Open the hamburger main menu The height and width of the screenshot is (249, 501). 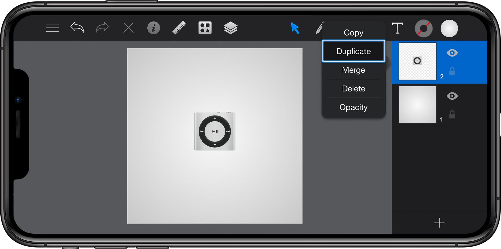click(x=52, y=28)
